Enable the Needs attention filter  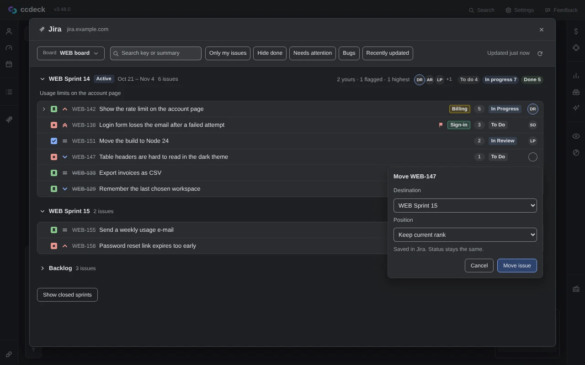313,53
